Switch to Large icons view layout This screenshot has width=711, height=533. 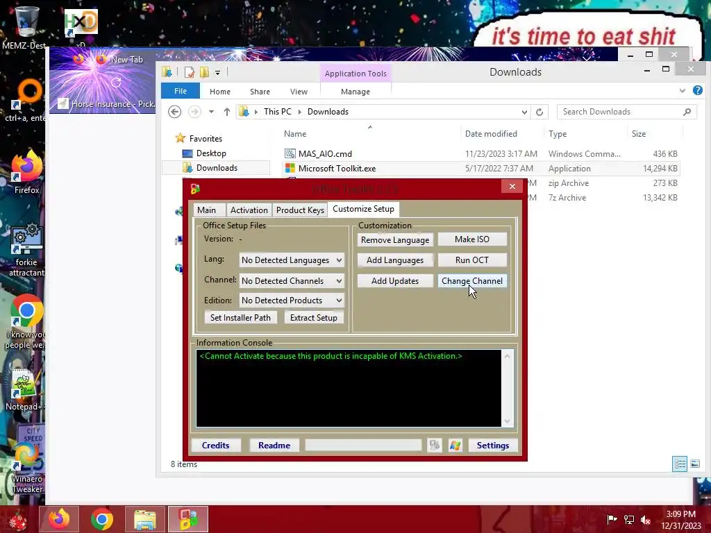pyautogui.click(x=694, y=464)
